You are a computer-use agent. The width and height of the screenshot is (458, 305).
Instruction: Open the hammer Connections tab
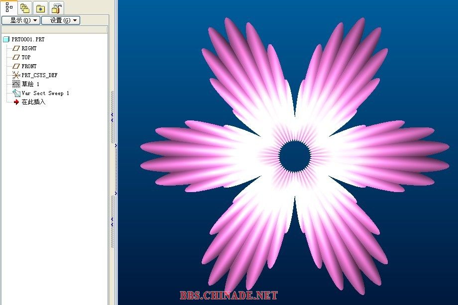(x=57, y=8)
